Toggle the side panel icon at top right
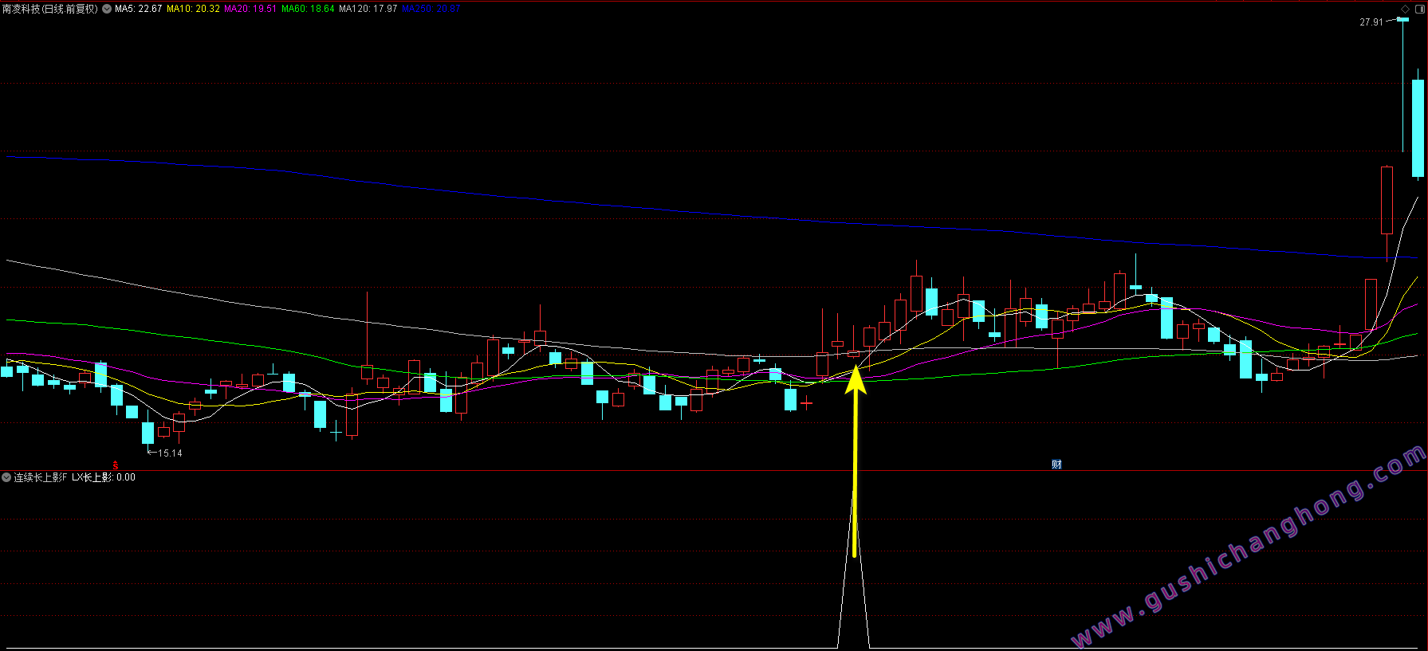The height and width of the screenshot is (651, 1428). (x=1419, y=9)
